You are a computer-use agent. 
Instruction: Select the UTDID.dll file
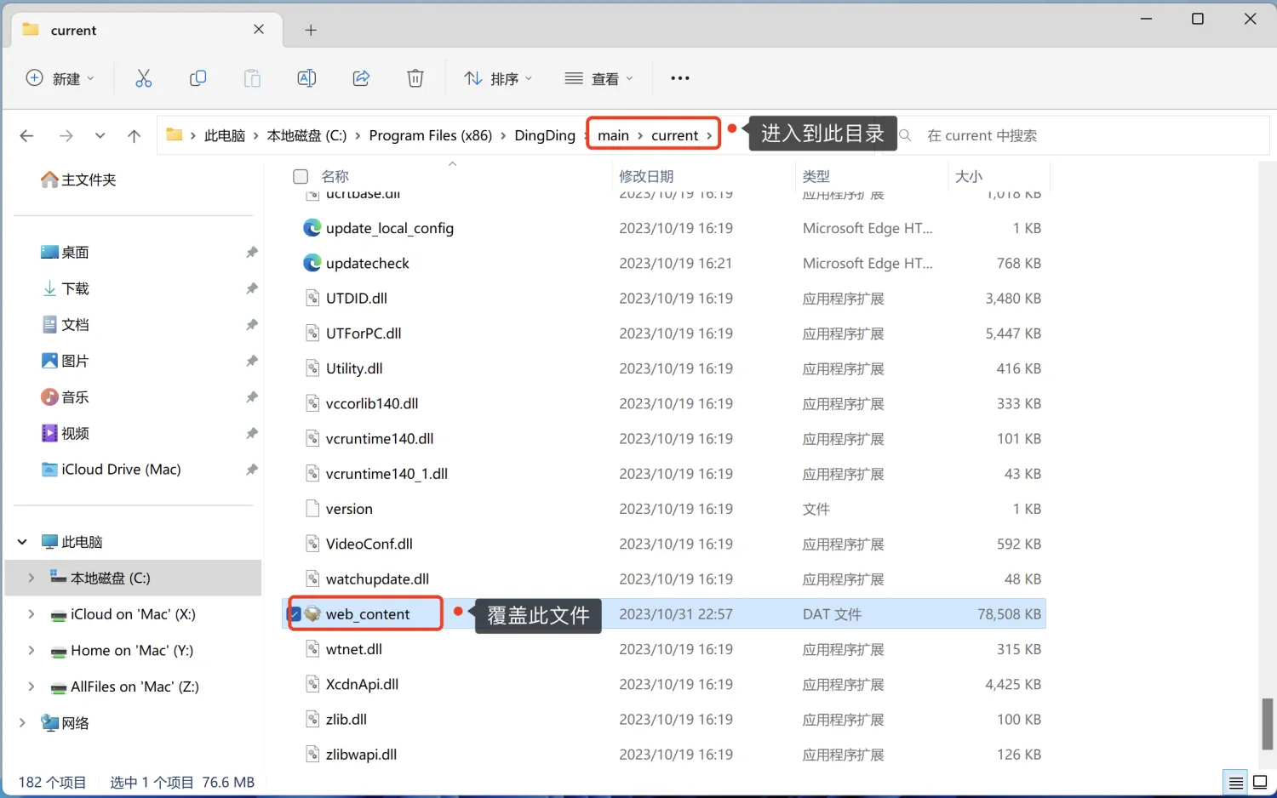pyautogui.click(x=356, y=298)
